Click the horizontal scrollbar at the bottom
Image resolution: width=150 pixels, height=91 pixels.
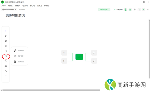(51, 90)
